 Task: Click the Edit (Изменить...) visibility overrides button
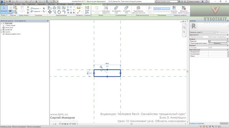(218, 43)
